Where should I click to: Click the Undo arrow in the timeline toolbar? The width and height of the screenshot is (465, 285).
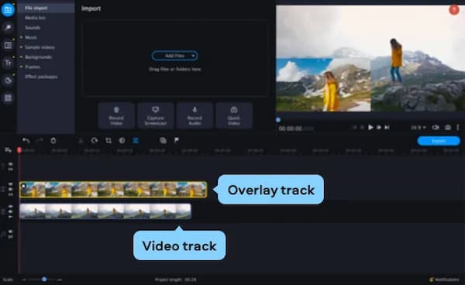coord(26,140)
